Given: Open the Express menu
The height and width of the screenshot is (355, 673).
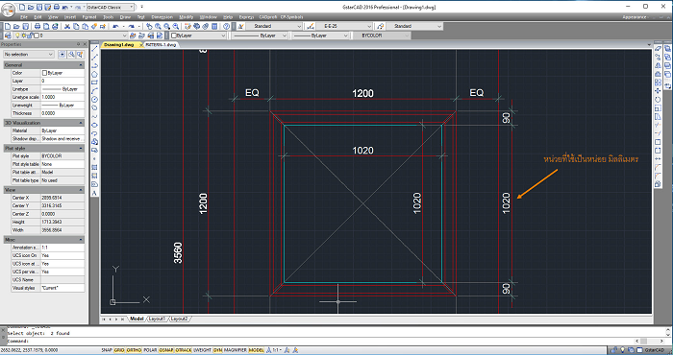Looking at the screenshot, I should pos(246,17).
